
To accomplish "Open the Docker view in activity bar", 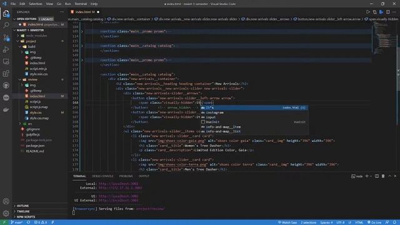I will [x=6, y=110].
